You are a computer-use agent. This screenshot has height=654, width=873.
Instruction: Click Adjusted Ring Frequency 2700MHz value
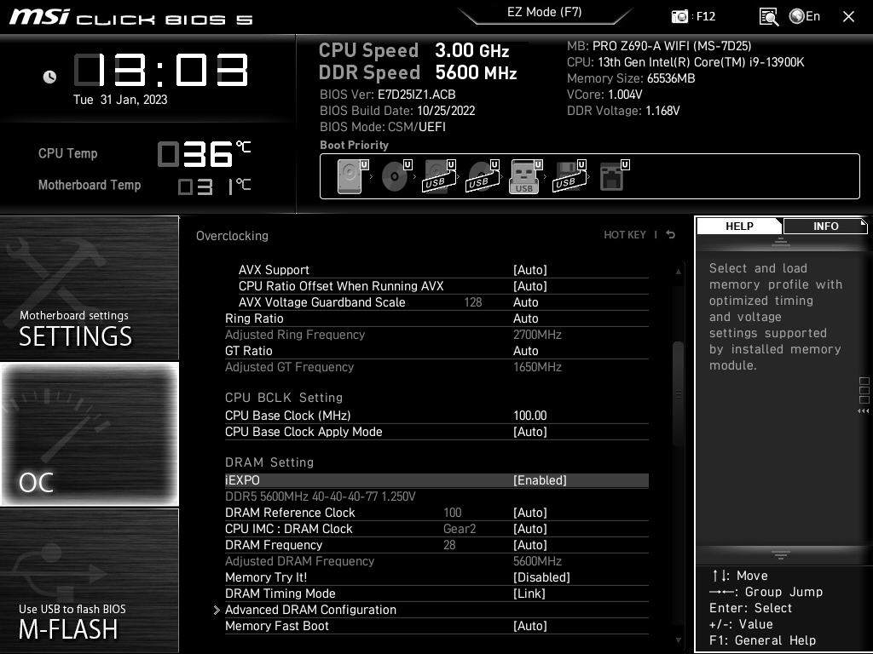point(537,335)
